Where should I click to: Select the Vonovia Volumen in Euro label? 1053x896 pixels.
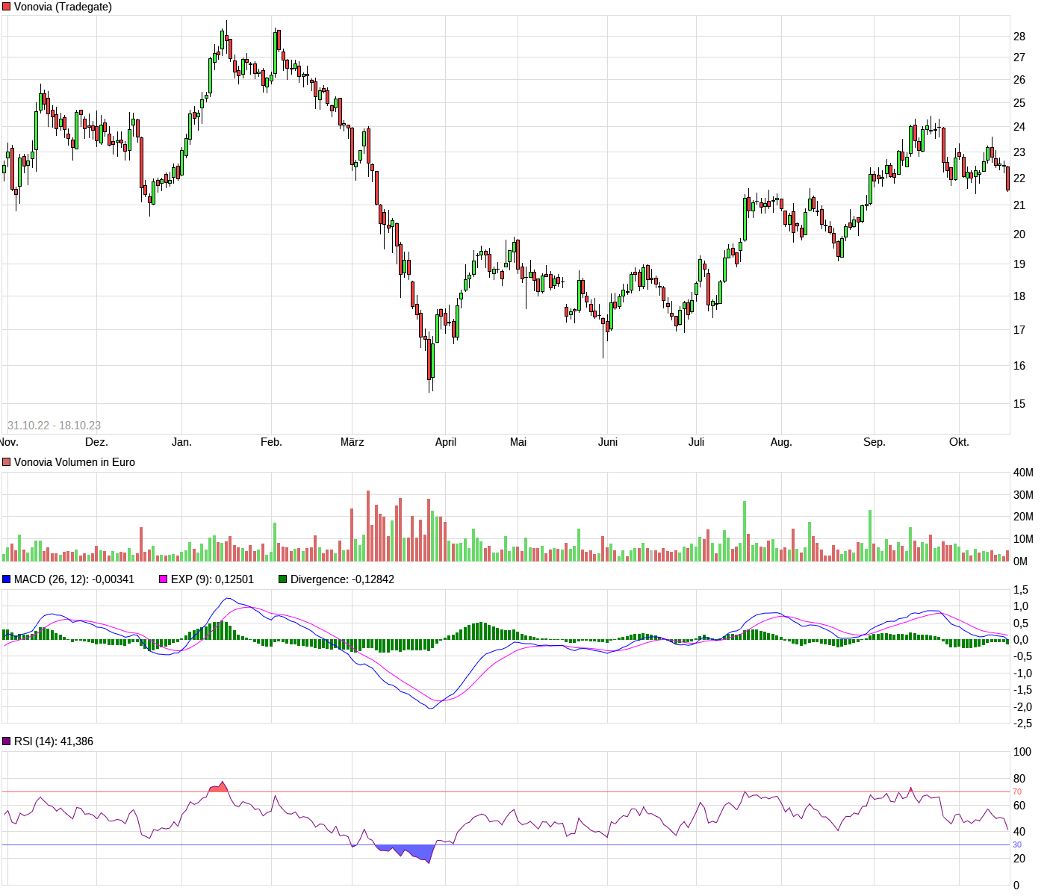click(x=75, y=462)
